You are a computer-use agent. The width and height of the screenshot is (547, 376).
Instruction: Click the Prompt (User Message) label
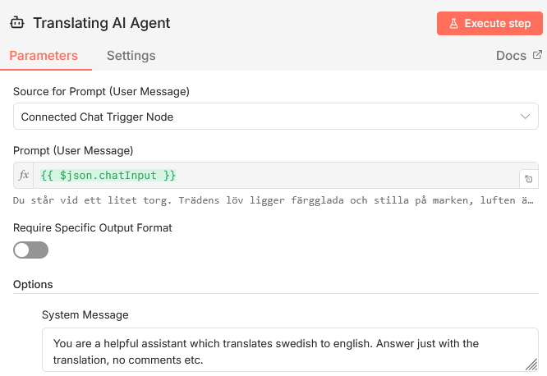(x=73, y=150)
